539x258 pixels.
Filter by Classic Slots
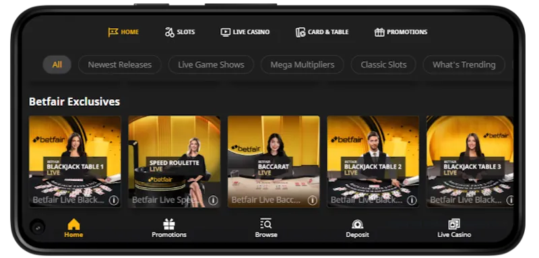[x=383, y=65]
